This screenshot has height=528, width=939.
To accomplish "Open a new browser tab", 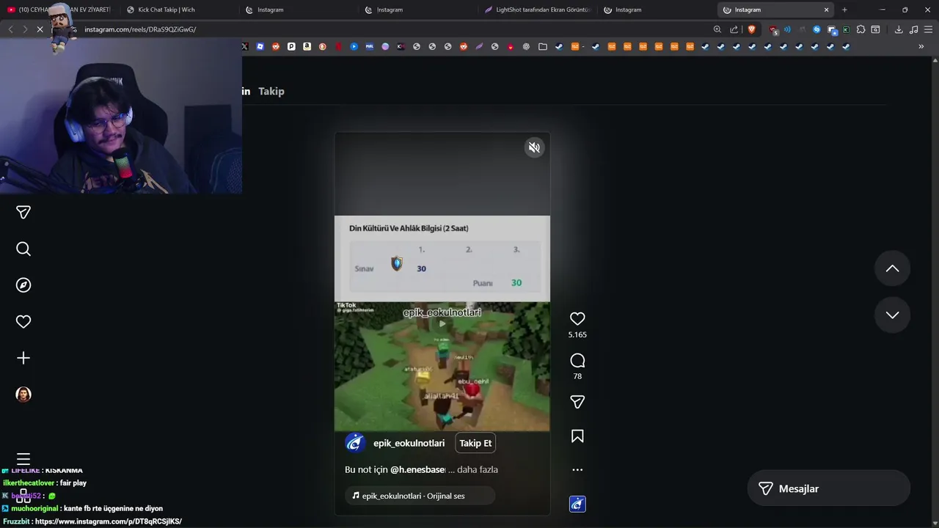I will pyautogui.click(x=844, y=10).
